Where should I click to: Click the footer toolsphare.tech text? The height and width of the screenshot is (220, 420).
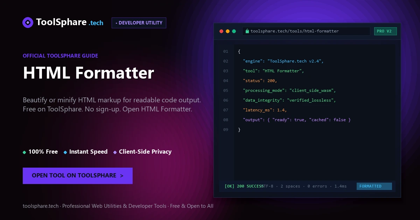[x=41, y=206]
